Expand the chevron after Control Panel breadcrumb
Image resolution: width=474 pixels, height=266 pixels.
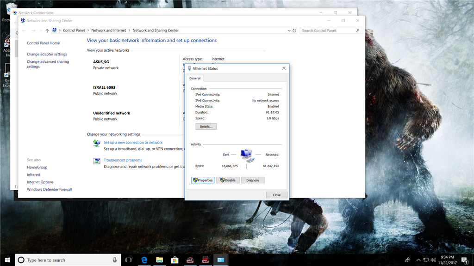tap(88, 30)
